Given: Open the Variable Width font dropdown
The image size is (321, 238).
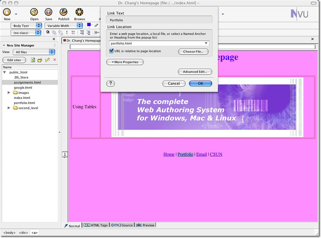Looking at the screenshot, I should point(64,26).
